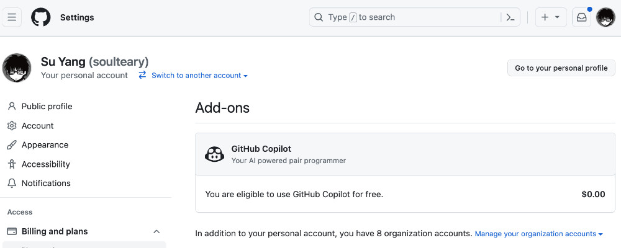Click the GitHub Copilot icon
Image resolution: width=621 pixels, height=248 pixels.
[214, 154]
